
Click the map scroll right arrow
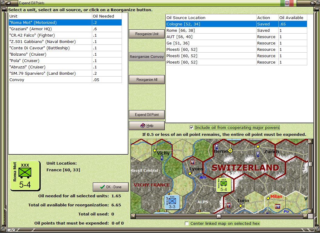(305, 216)
